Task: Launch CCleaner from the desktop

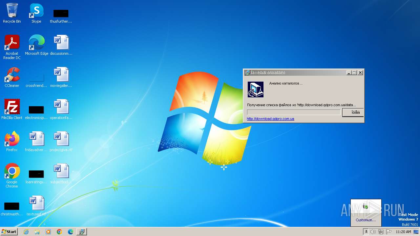Action: tap(12, 77)
